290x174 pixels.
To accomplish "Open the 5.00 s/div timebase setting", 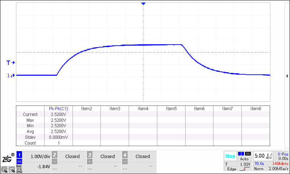I will [x=263, y=156].
